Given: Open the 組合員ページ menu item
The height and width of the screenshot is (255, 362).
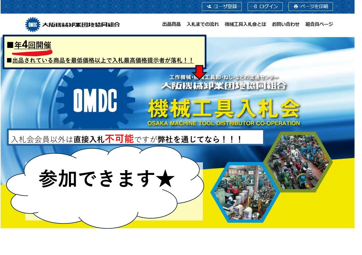Looking at the screenshot, I should (x=319, y=24).
